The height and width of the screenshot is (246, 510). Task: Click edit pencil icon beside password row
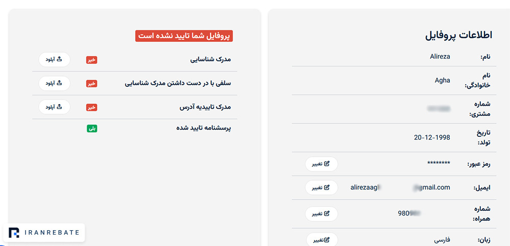click(x=327, y=164)
